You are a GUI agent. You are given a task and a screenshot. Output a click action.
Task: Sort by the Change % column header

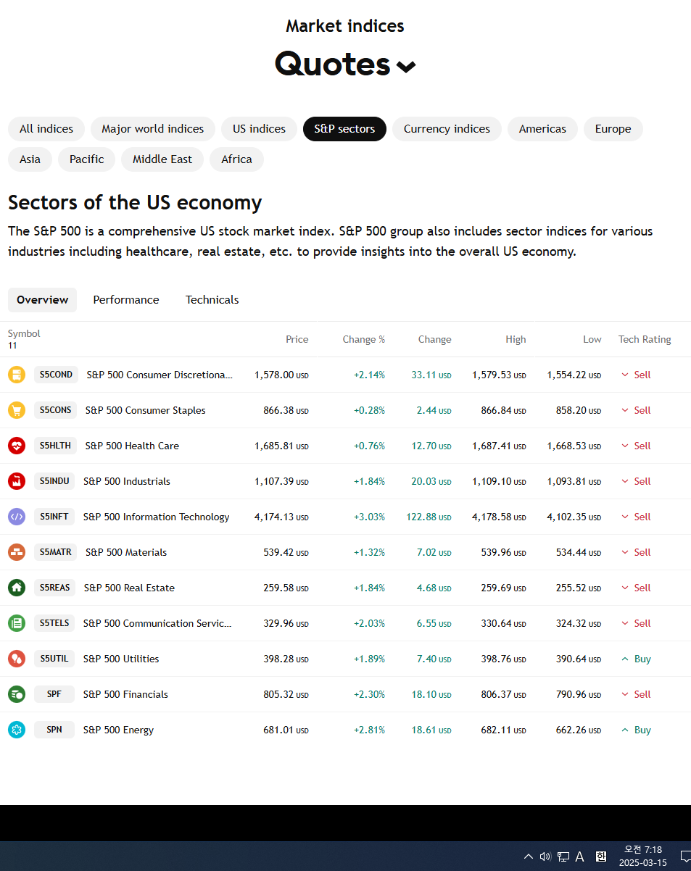point(364,339)
